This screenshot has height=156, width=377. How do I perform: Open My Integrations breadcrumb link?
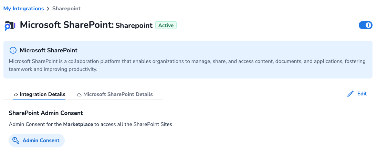(x=23, y=8)
